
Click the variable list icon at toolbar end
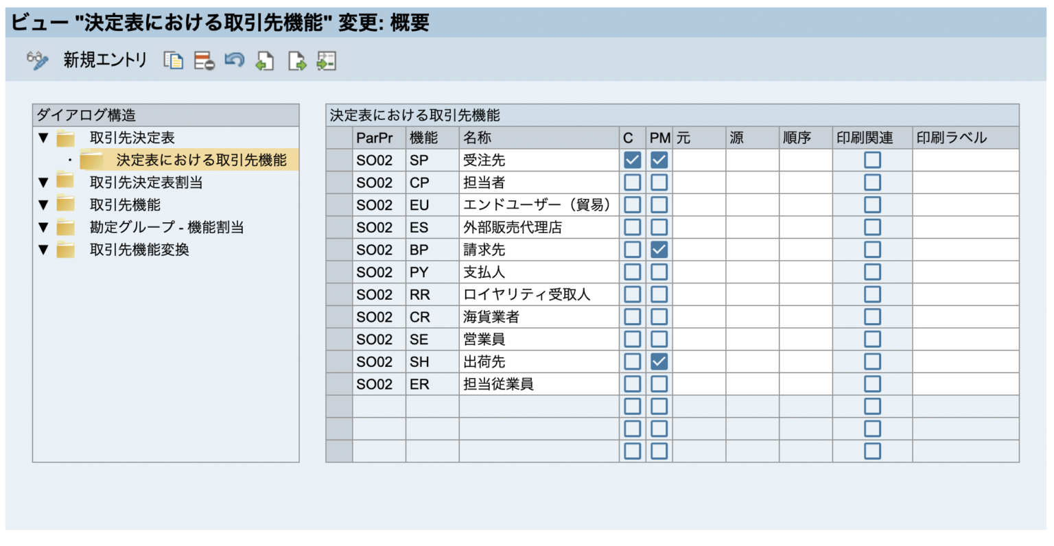327,60
